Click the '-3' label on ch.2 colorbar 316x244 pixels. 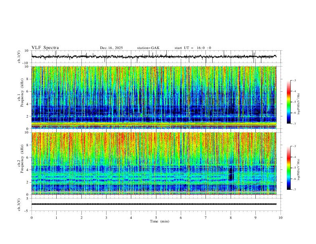(294, 146)
